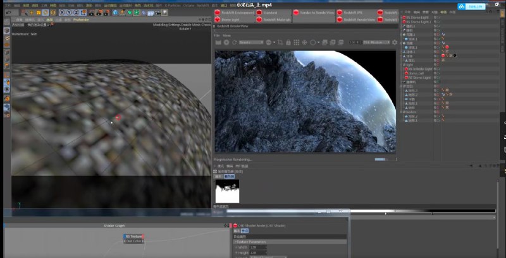Open the Fit Window zoom dropdown
Screen dimensions: 506x258
click(x=376, y=42)
